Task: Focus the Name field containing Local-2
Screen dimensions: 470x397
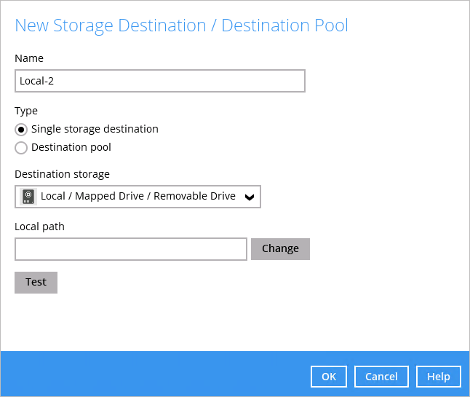Action: point(160,81)
